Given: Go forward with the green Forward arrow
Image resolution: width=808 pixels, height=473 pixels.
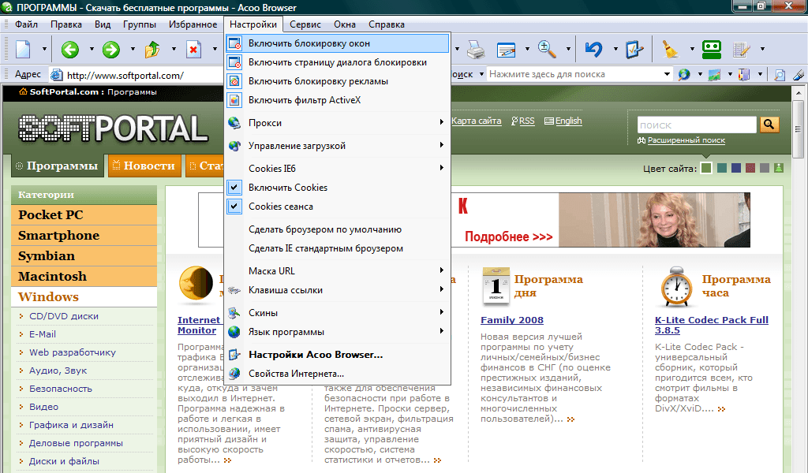Looking at the screenshot, I should point(110,50).
